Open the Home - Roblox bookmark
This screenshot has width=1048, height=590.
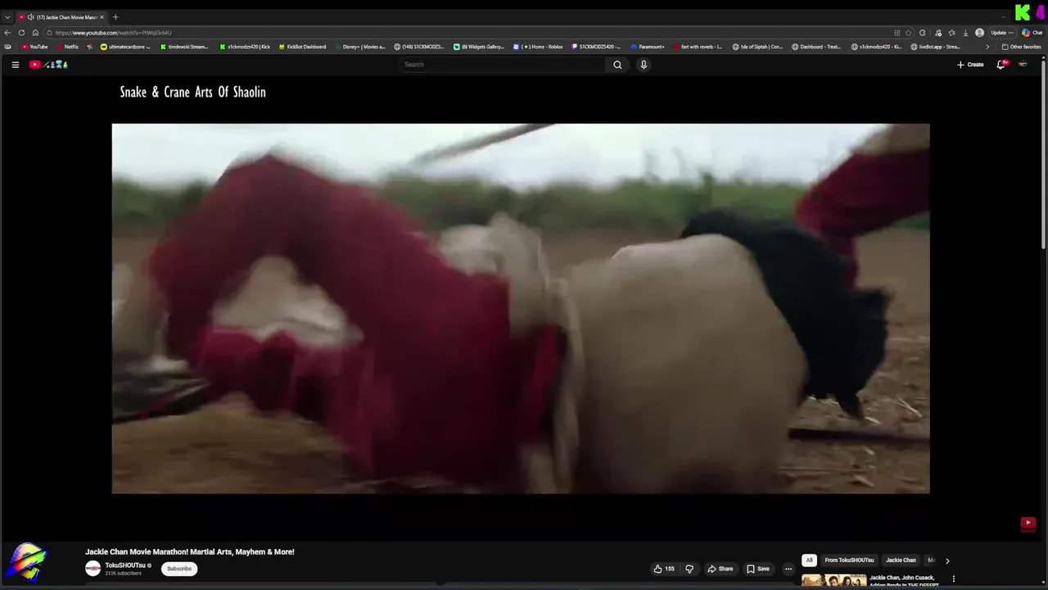coord(538,47)
